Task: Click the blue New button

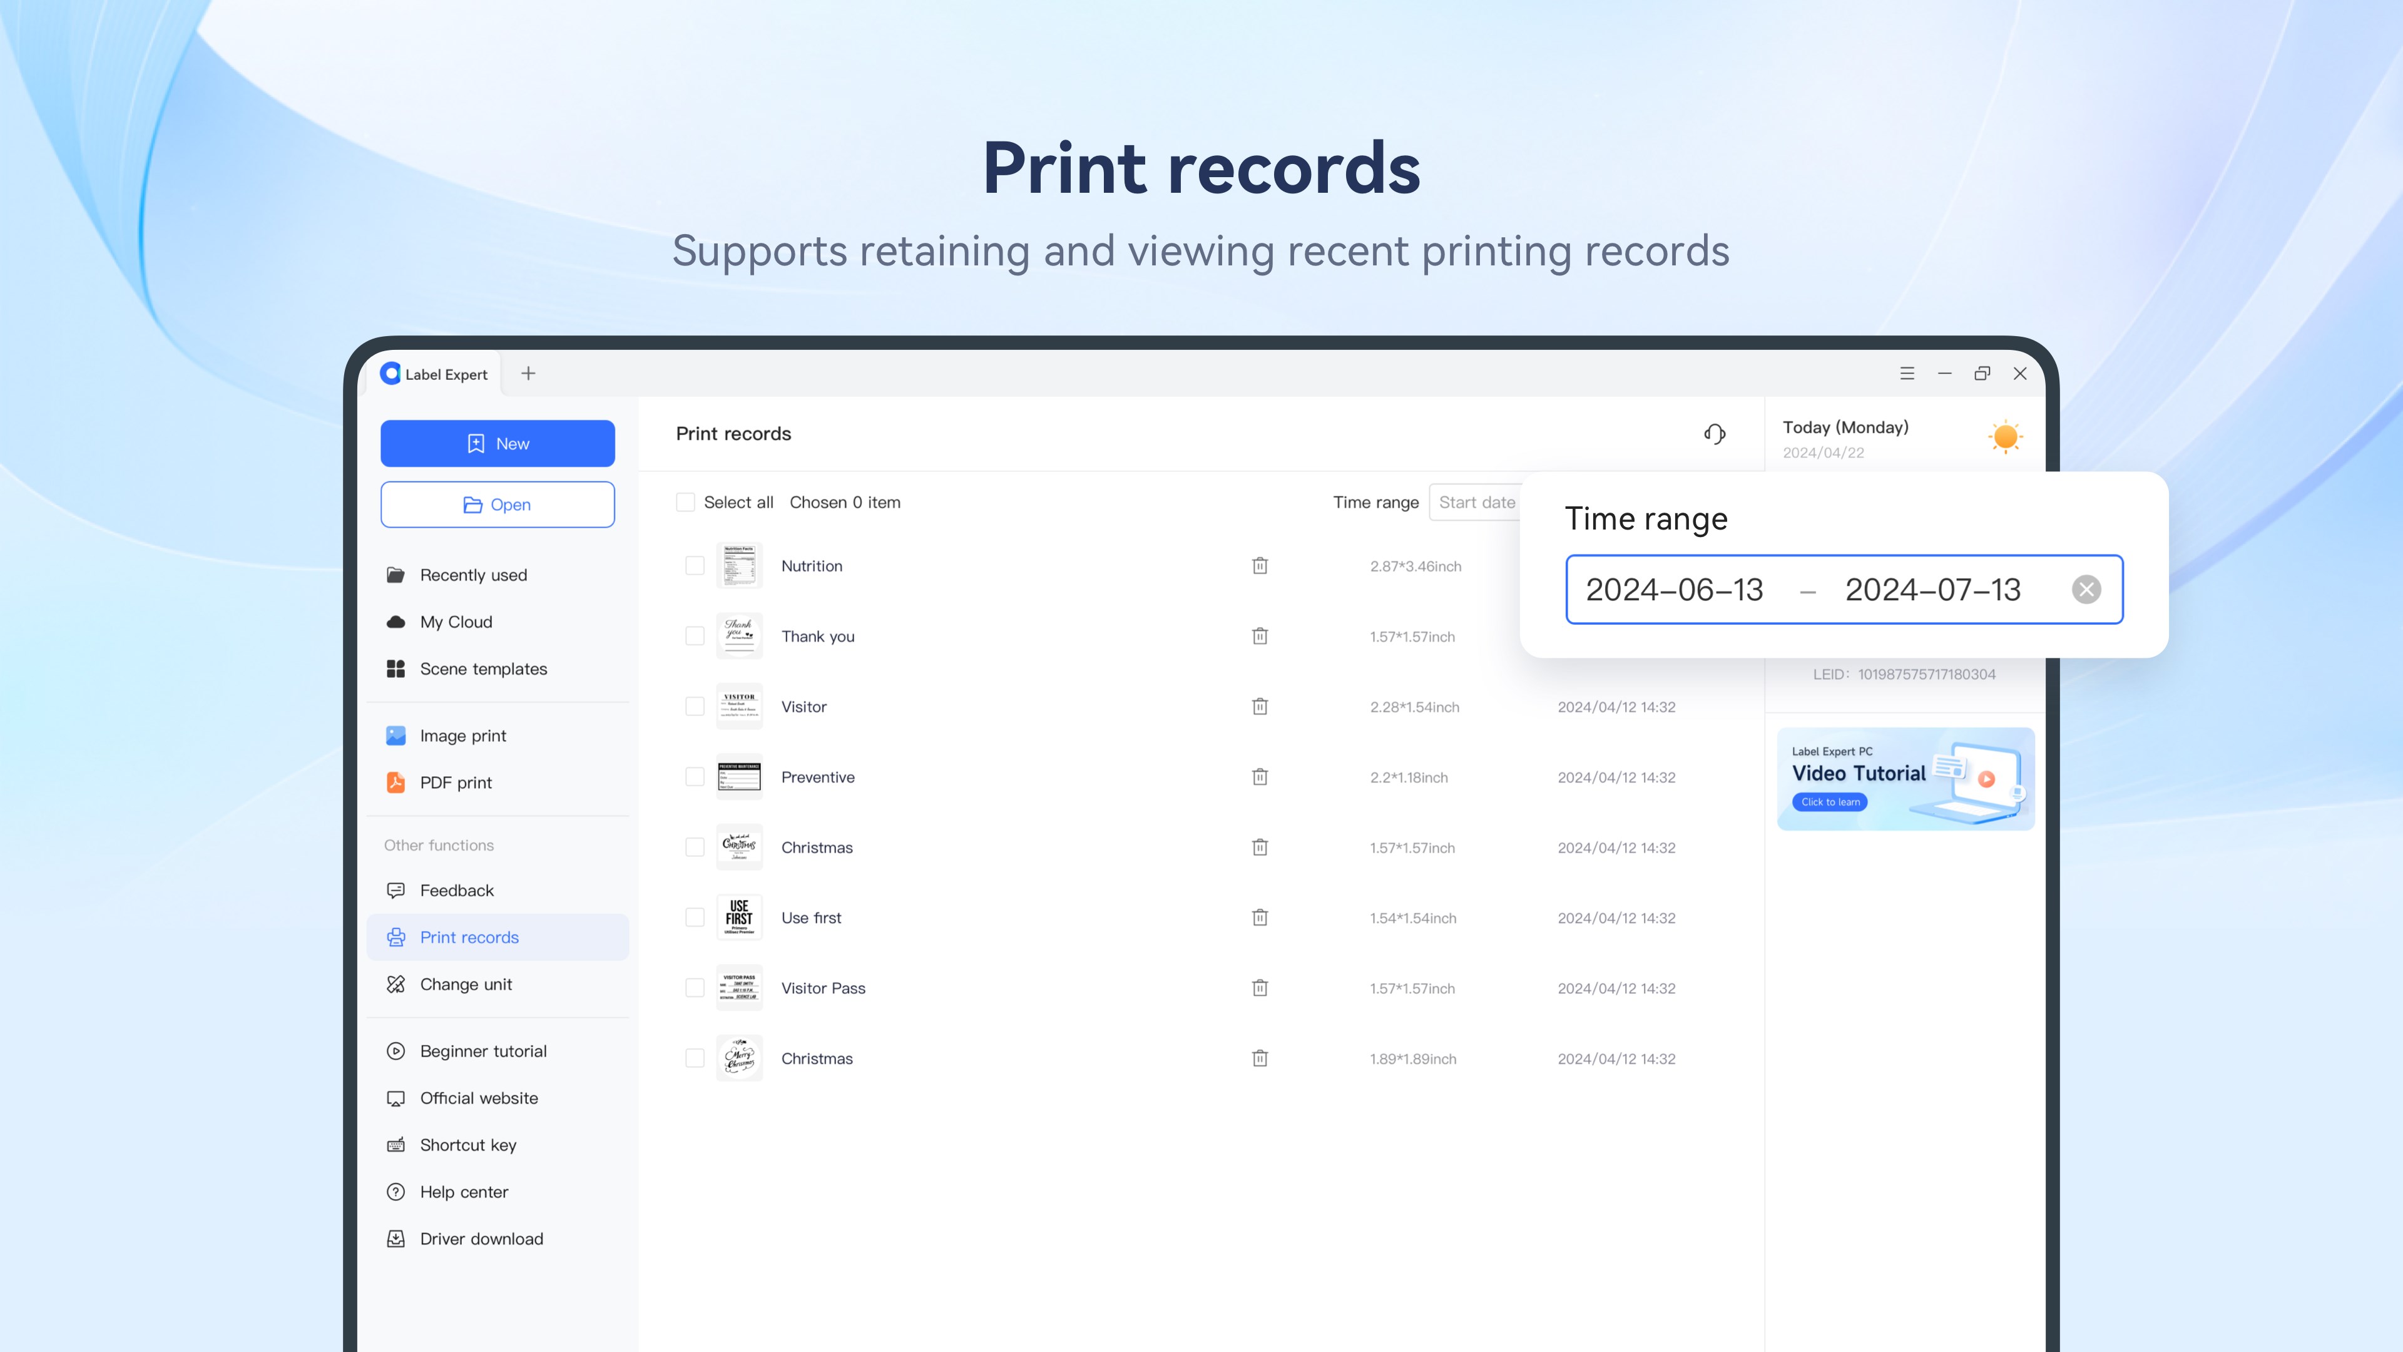Action: click(x=497, y=443)
